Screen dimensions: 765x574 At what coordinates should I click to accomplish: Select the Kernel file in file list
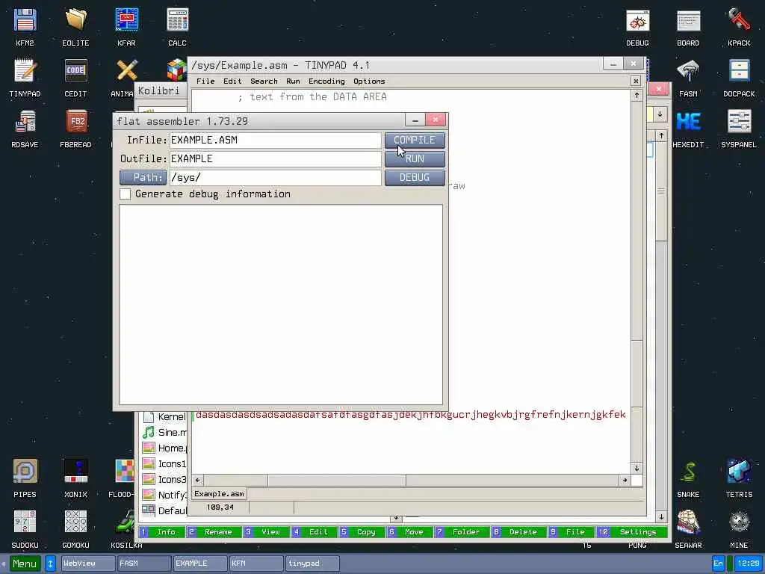coord(164,417)
